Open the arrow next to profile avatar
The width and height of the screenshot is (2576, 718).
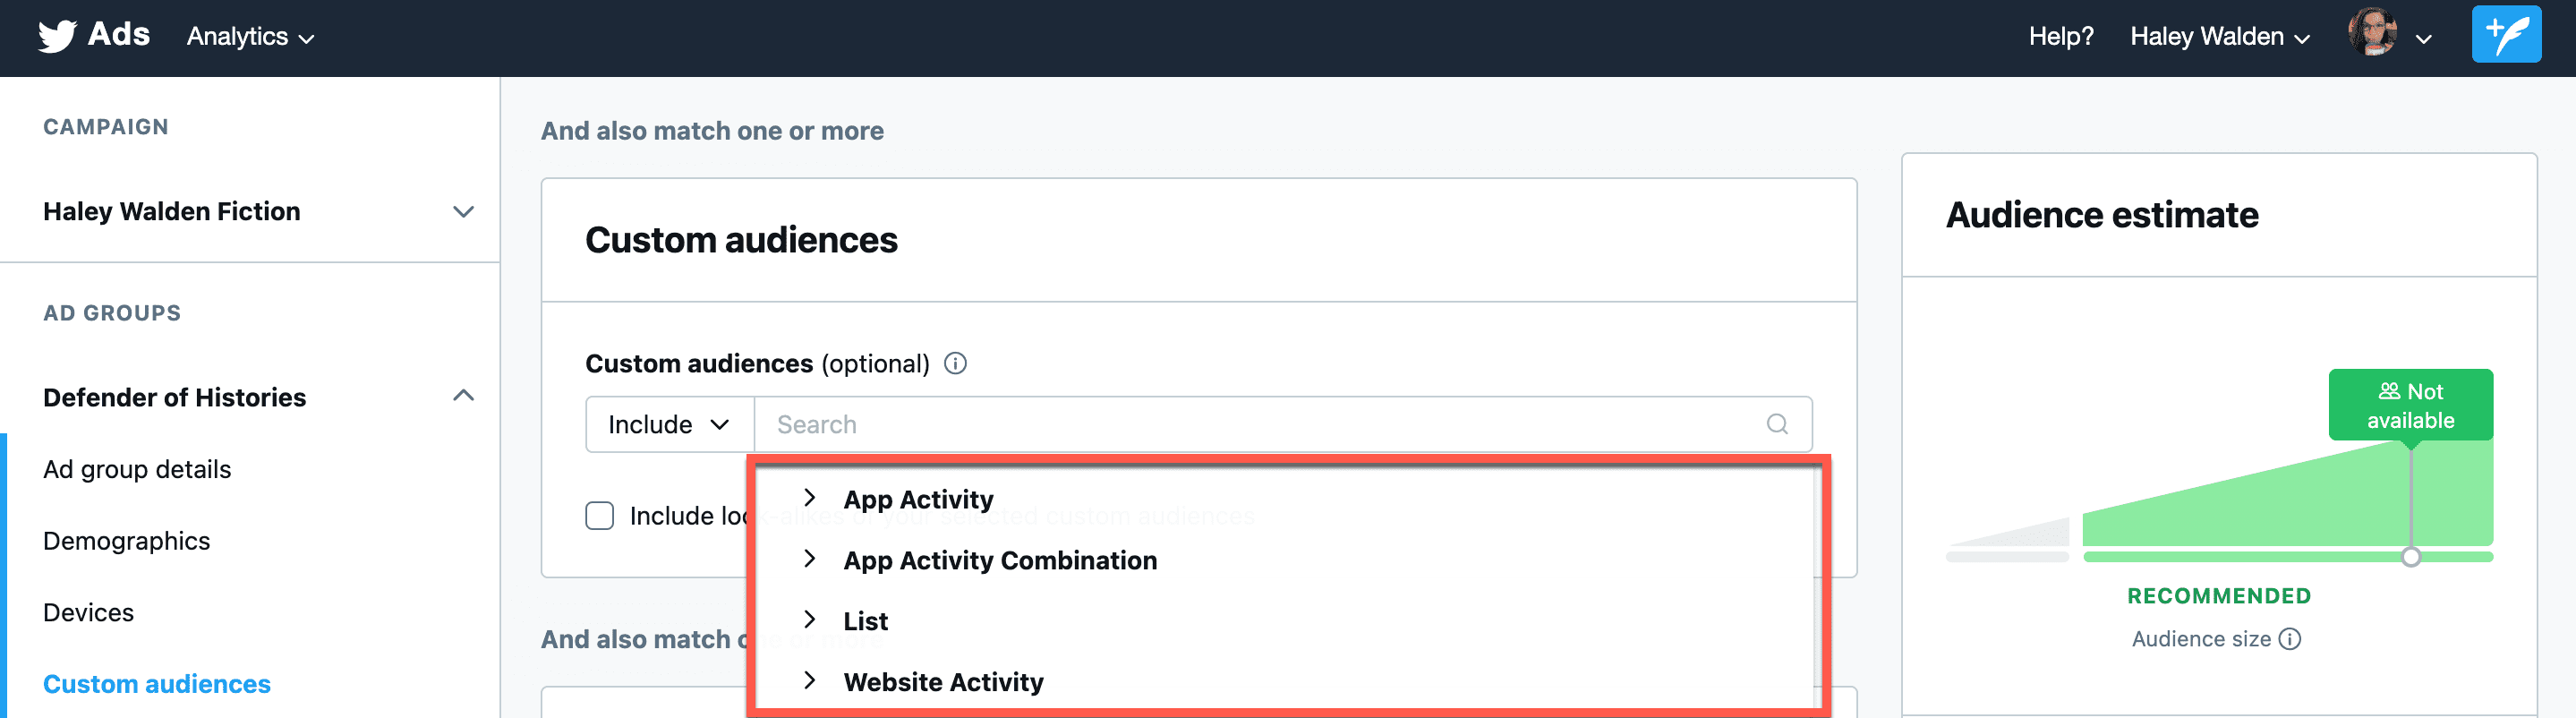pyautogui.click(x=2423, y=39)
